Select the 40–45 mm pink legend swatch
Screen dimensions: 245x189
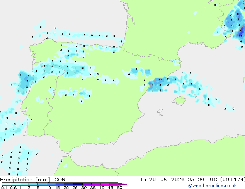point(105,184)
